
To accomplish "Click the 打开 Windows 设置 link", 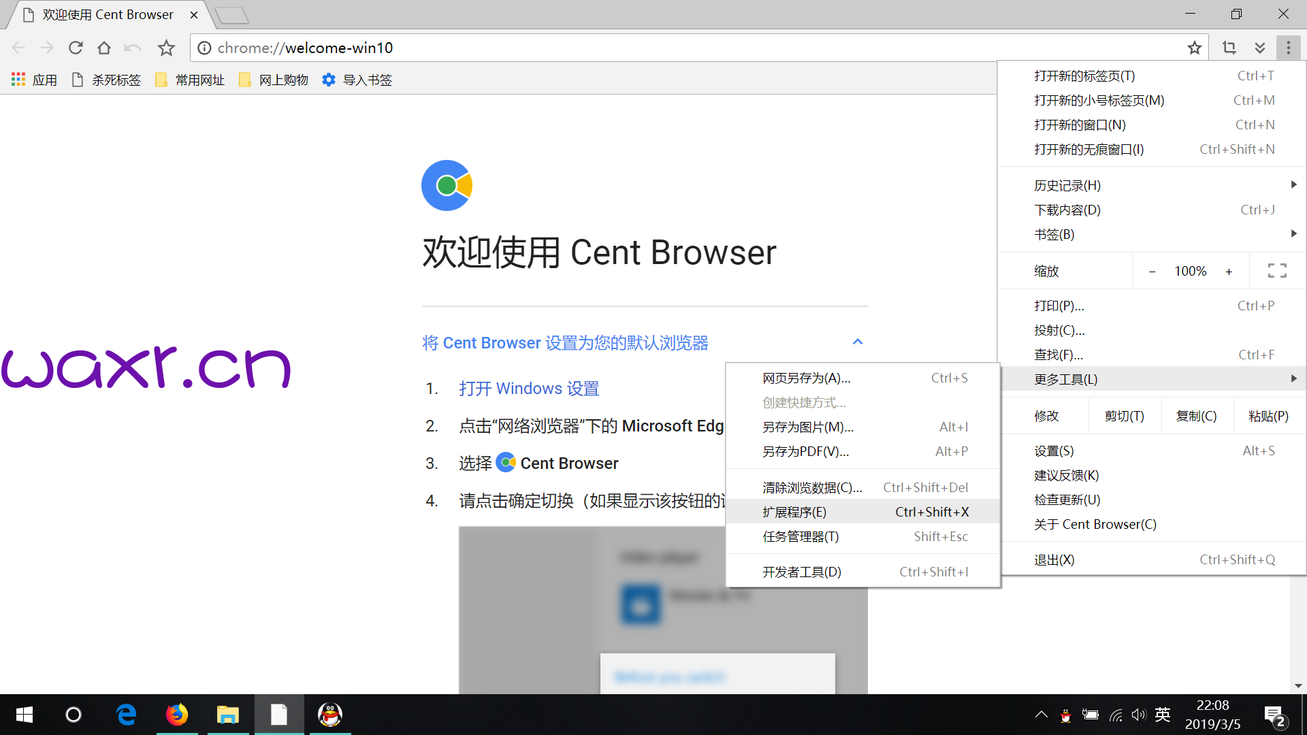I will 529,389.
